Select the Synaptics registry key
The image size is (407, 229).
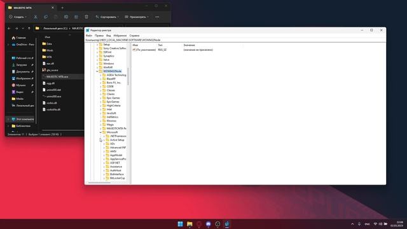pos(109,56)
